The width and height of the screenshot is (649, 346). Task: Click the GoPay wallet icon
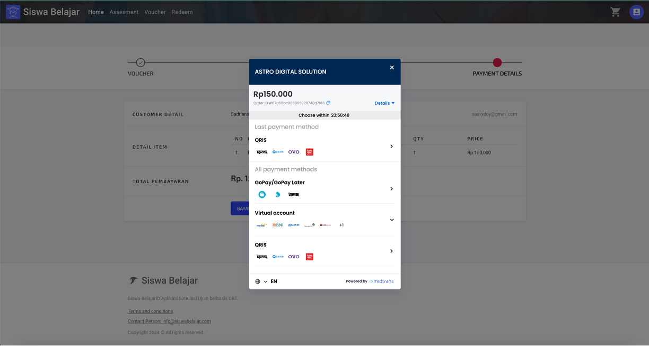point(262,195)
